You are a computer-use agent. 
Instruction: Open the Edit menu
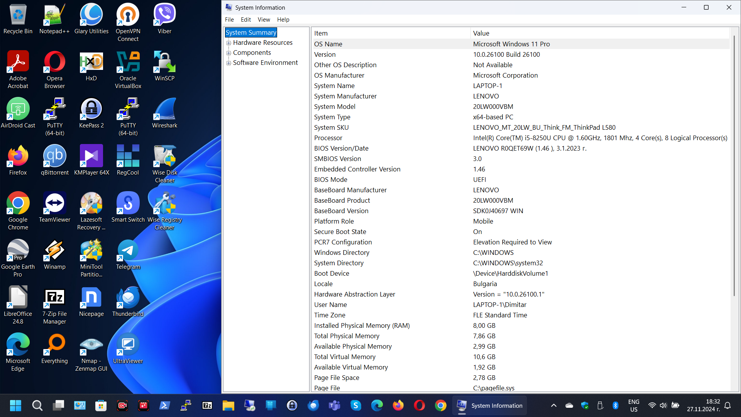[246, 20]
